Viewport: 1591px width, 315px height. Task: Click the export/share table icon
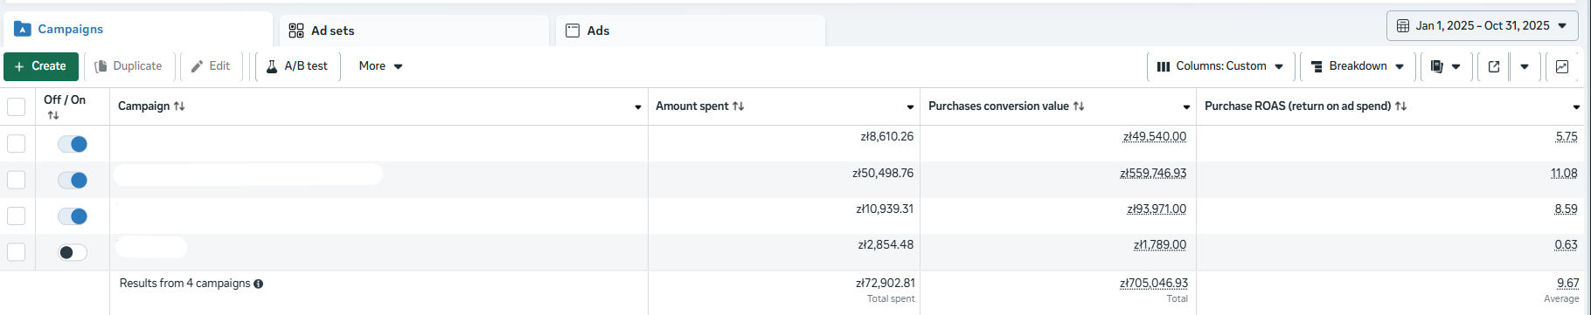point(1494,66)
